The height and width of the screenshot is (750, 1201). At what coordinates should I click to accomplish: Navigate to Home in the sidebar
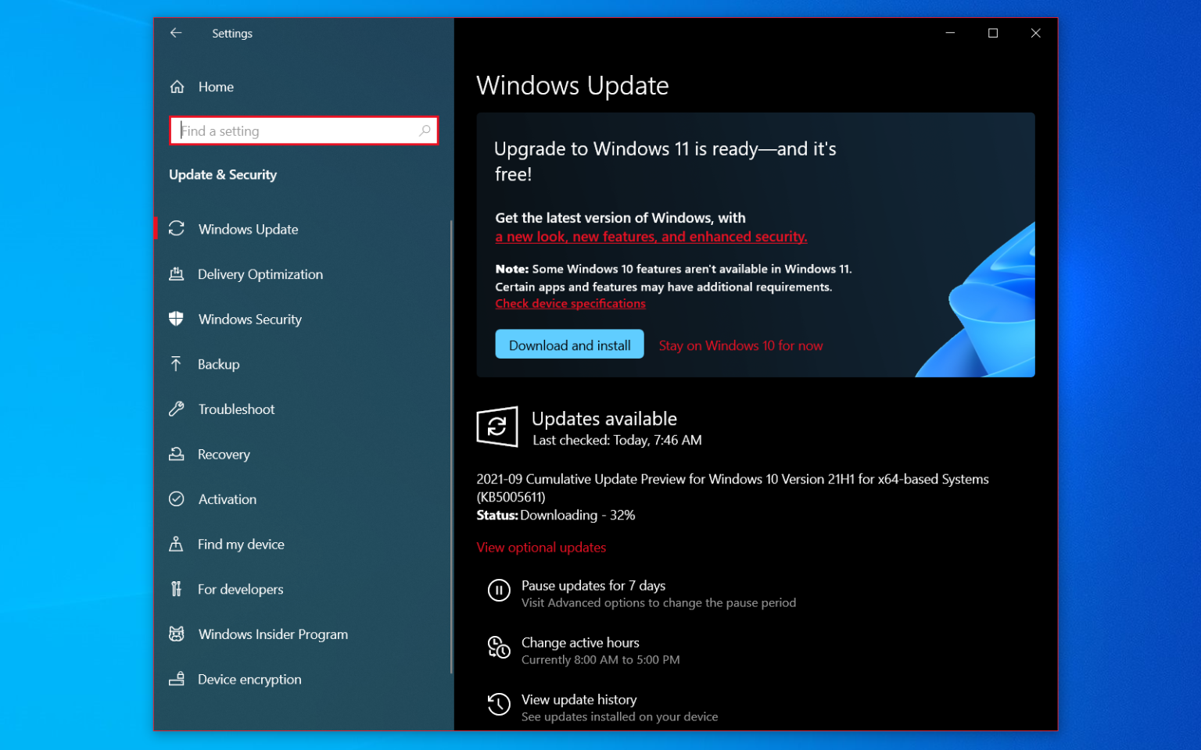(216, 87)
